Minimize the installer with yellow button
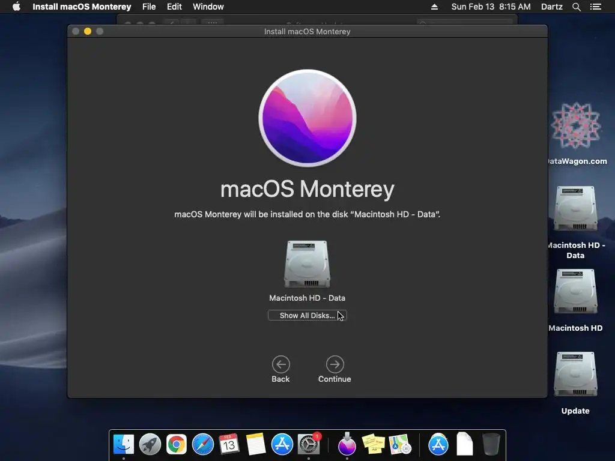Viewport: 615px width, 461px height. (x=88, y=31)
